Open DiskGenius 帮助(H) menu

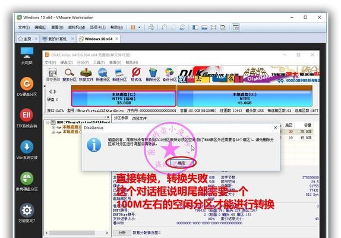131,62
